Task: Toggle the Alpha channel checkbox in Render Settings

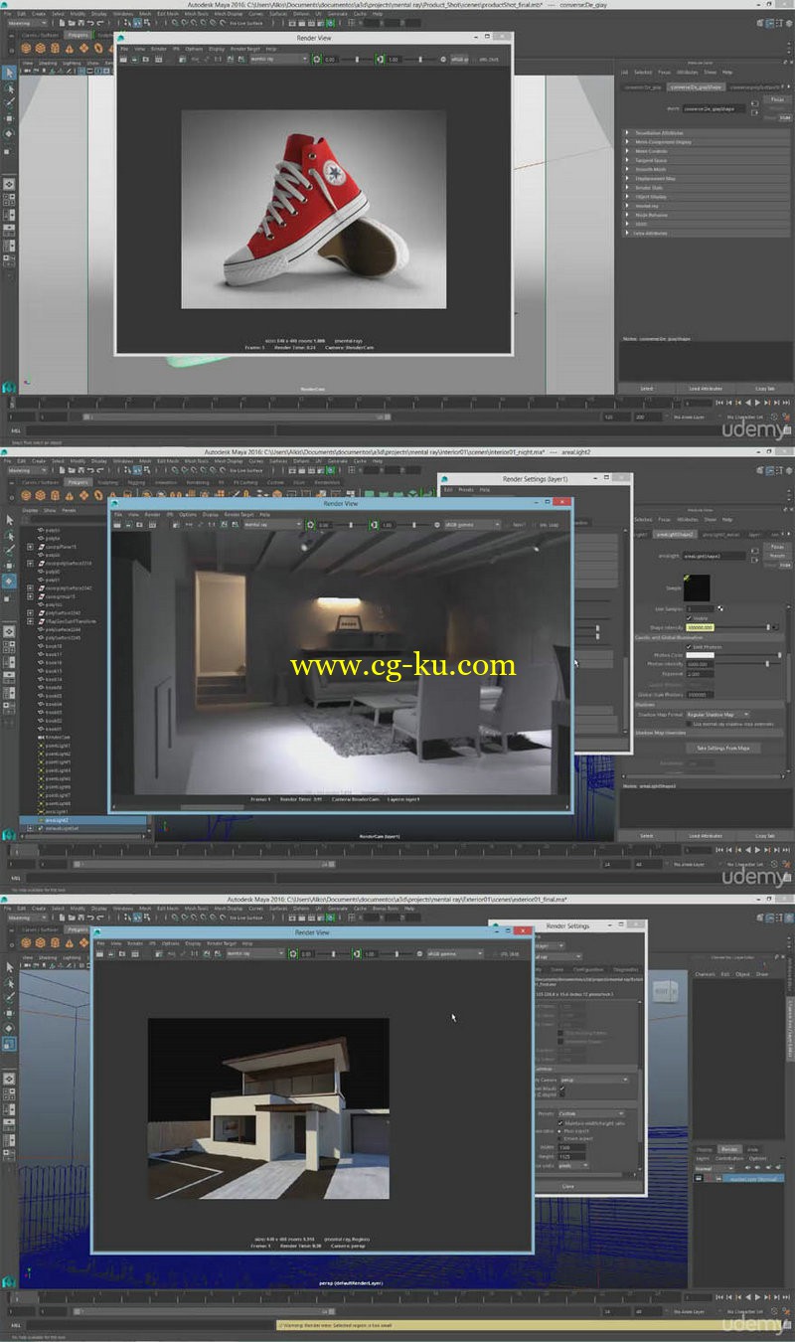Action: pos(561,1088)
